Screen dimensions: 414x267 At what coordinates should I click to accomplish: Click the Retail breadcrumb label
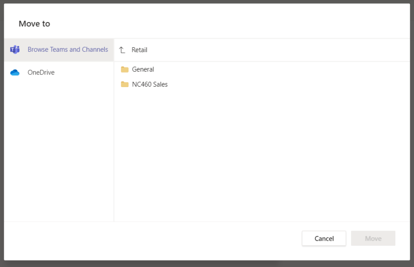[x=140, y=50]
